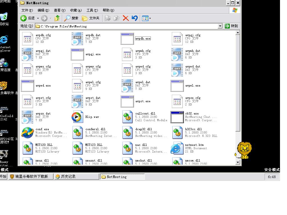Click the avpgj.cfg file name
Image resolution: width=287 pixels, height=215 pixels.
(193, 35)
